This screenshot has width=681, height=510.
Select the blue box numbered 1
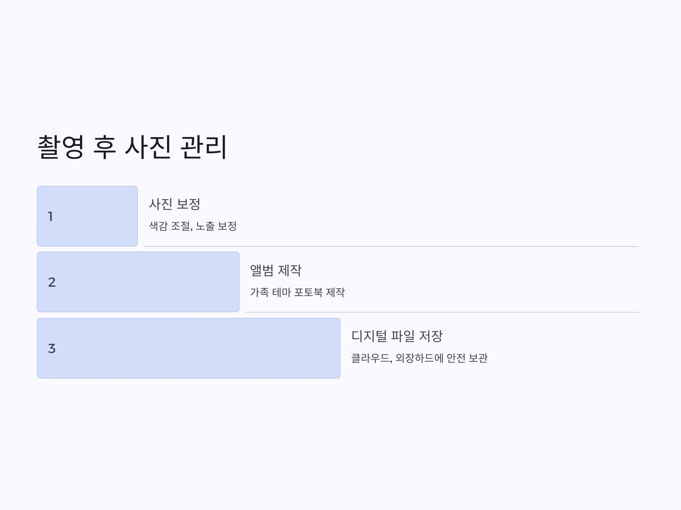pos(87,216)
